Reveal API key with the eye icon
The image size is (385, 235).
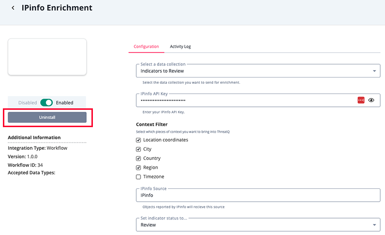371,100
